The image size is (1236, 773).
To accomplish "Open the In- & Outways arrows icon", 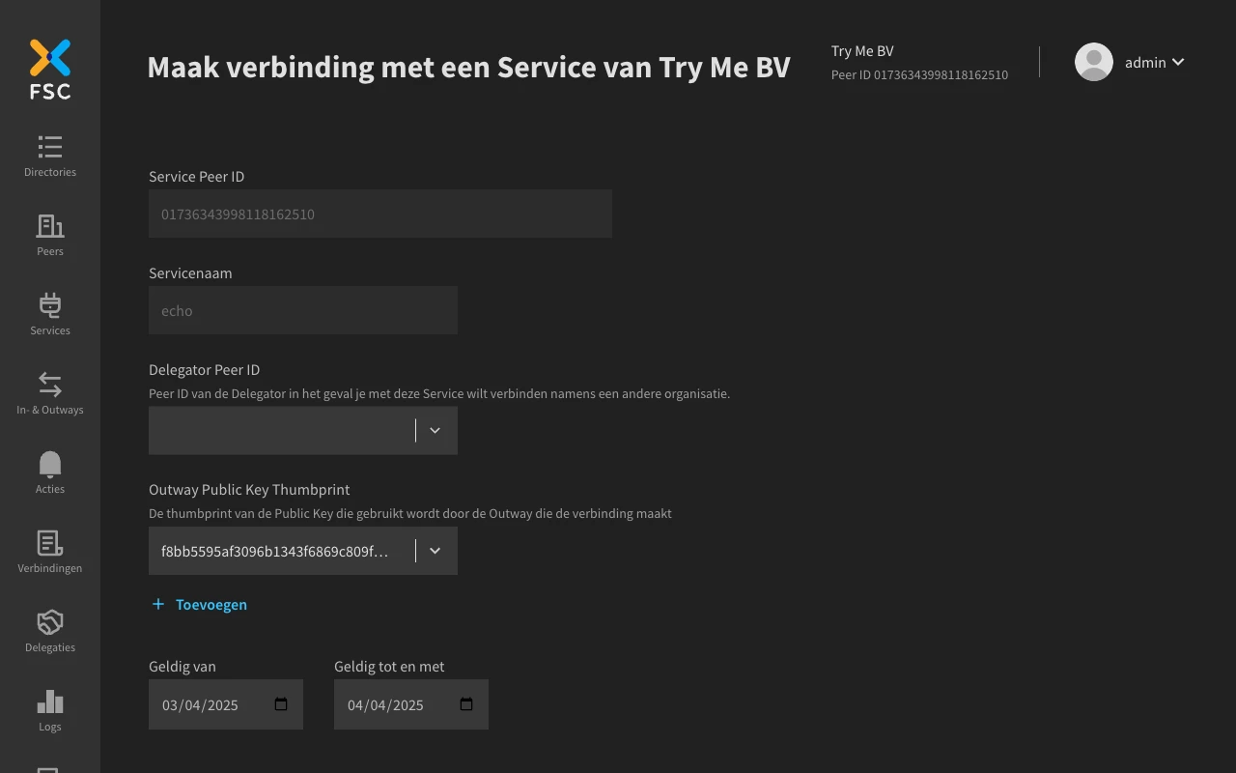I will tap(49, 385).
